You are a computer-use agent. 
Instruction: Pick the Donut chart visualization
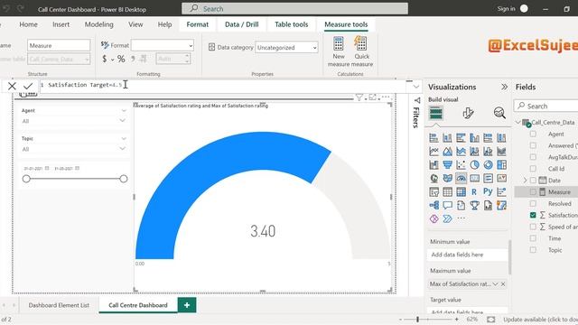pyautogui.click(x=488, y=164)
